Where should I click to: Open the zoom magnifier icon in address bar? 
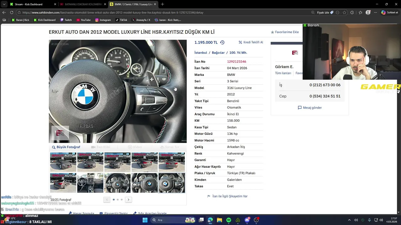[313, 12]
